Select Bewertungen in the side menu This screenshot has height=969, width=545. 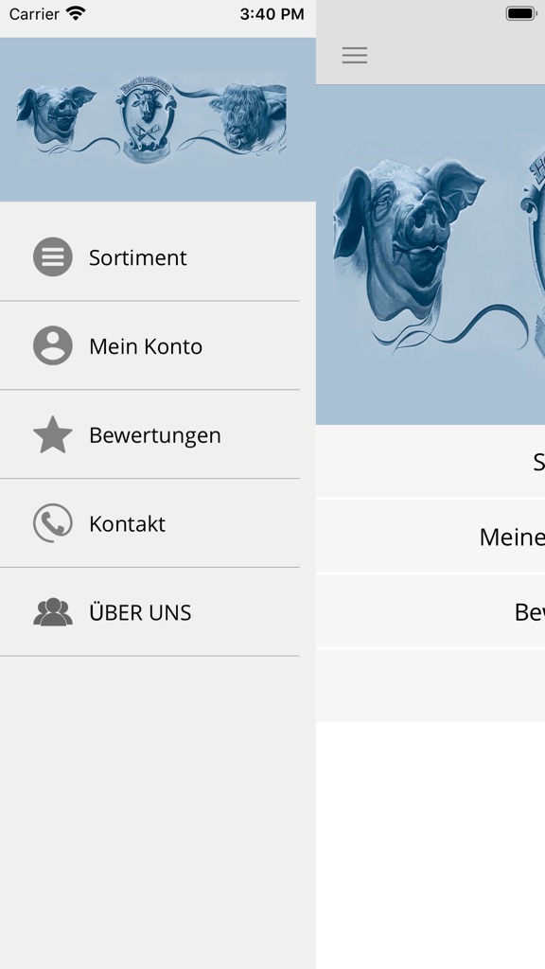pos(149,434)
